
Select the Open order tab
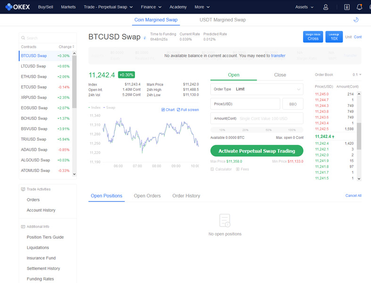click(233, 75)
